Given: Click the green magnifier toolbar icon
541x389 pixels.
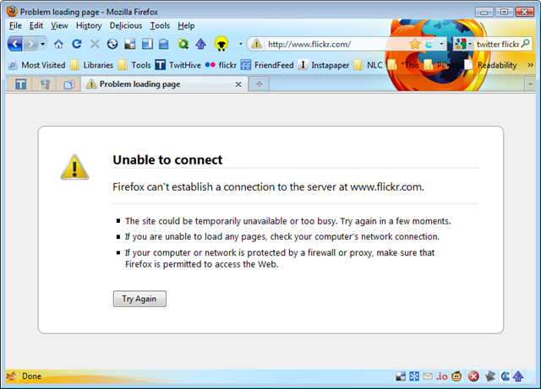Looking at the screenshot, I should 183,44.
